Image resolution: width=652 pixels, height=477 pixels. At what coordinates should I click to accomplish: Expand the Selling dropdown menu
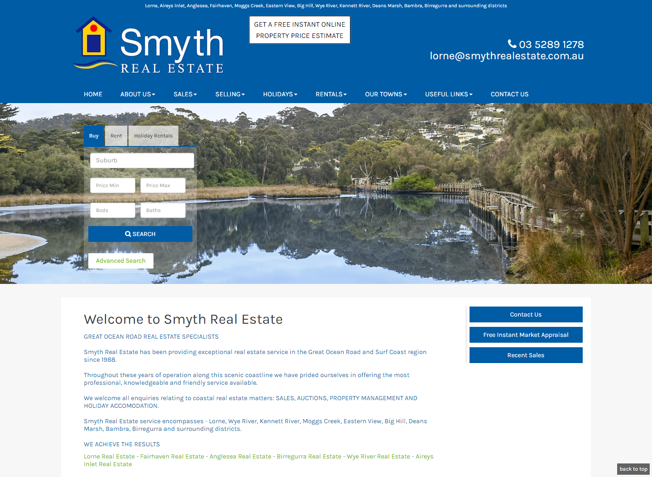click(230, 94)
